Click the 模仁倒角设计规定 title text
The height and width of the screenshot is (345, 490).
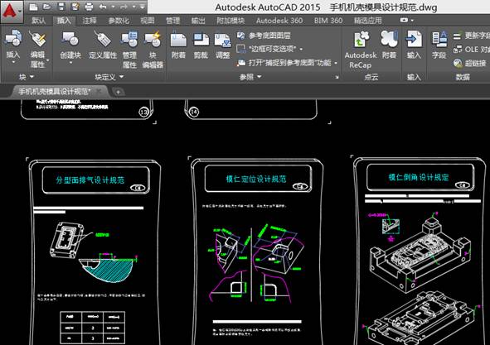click(x=419, y=178)
